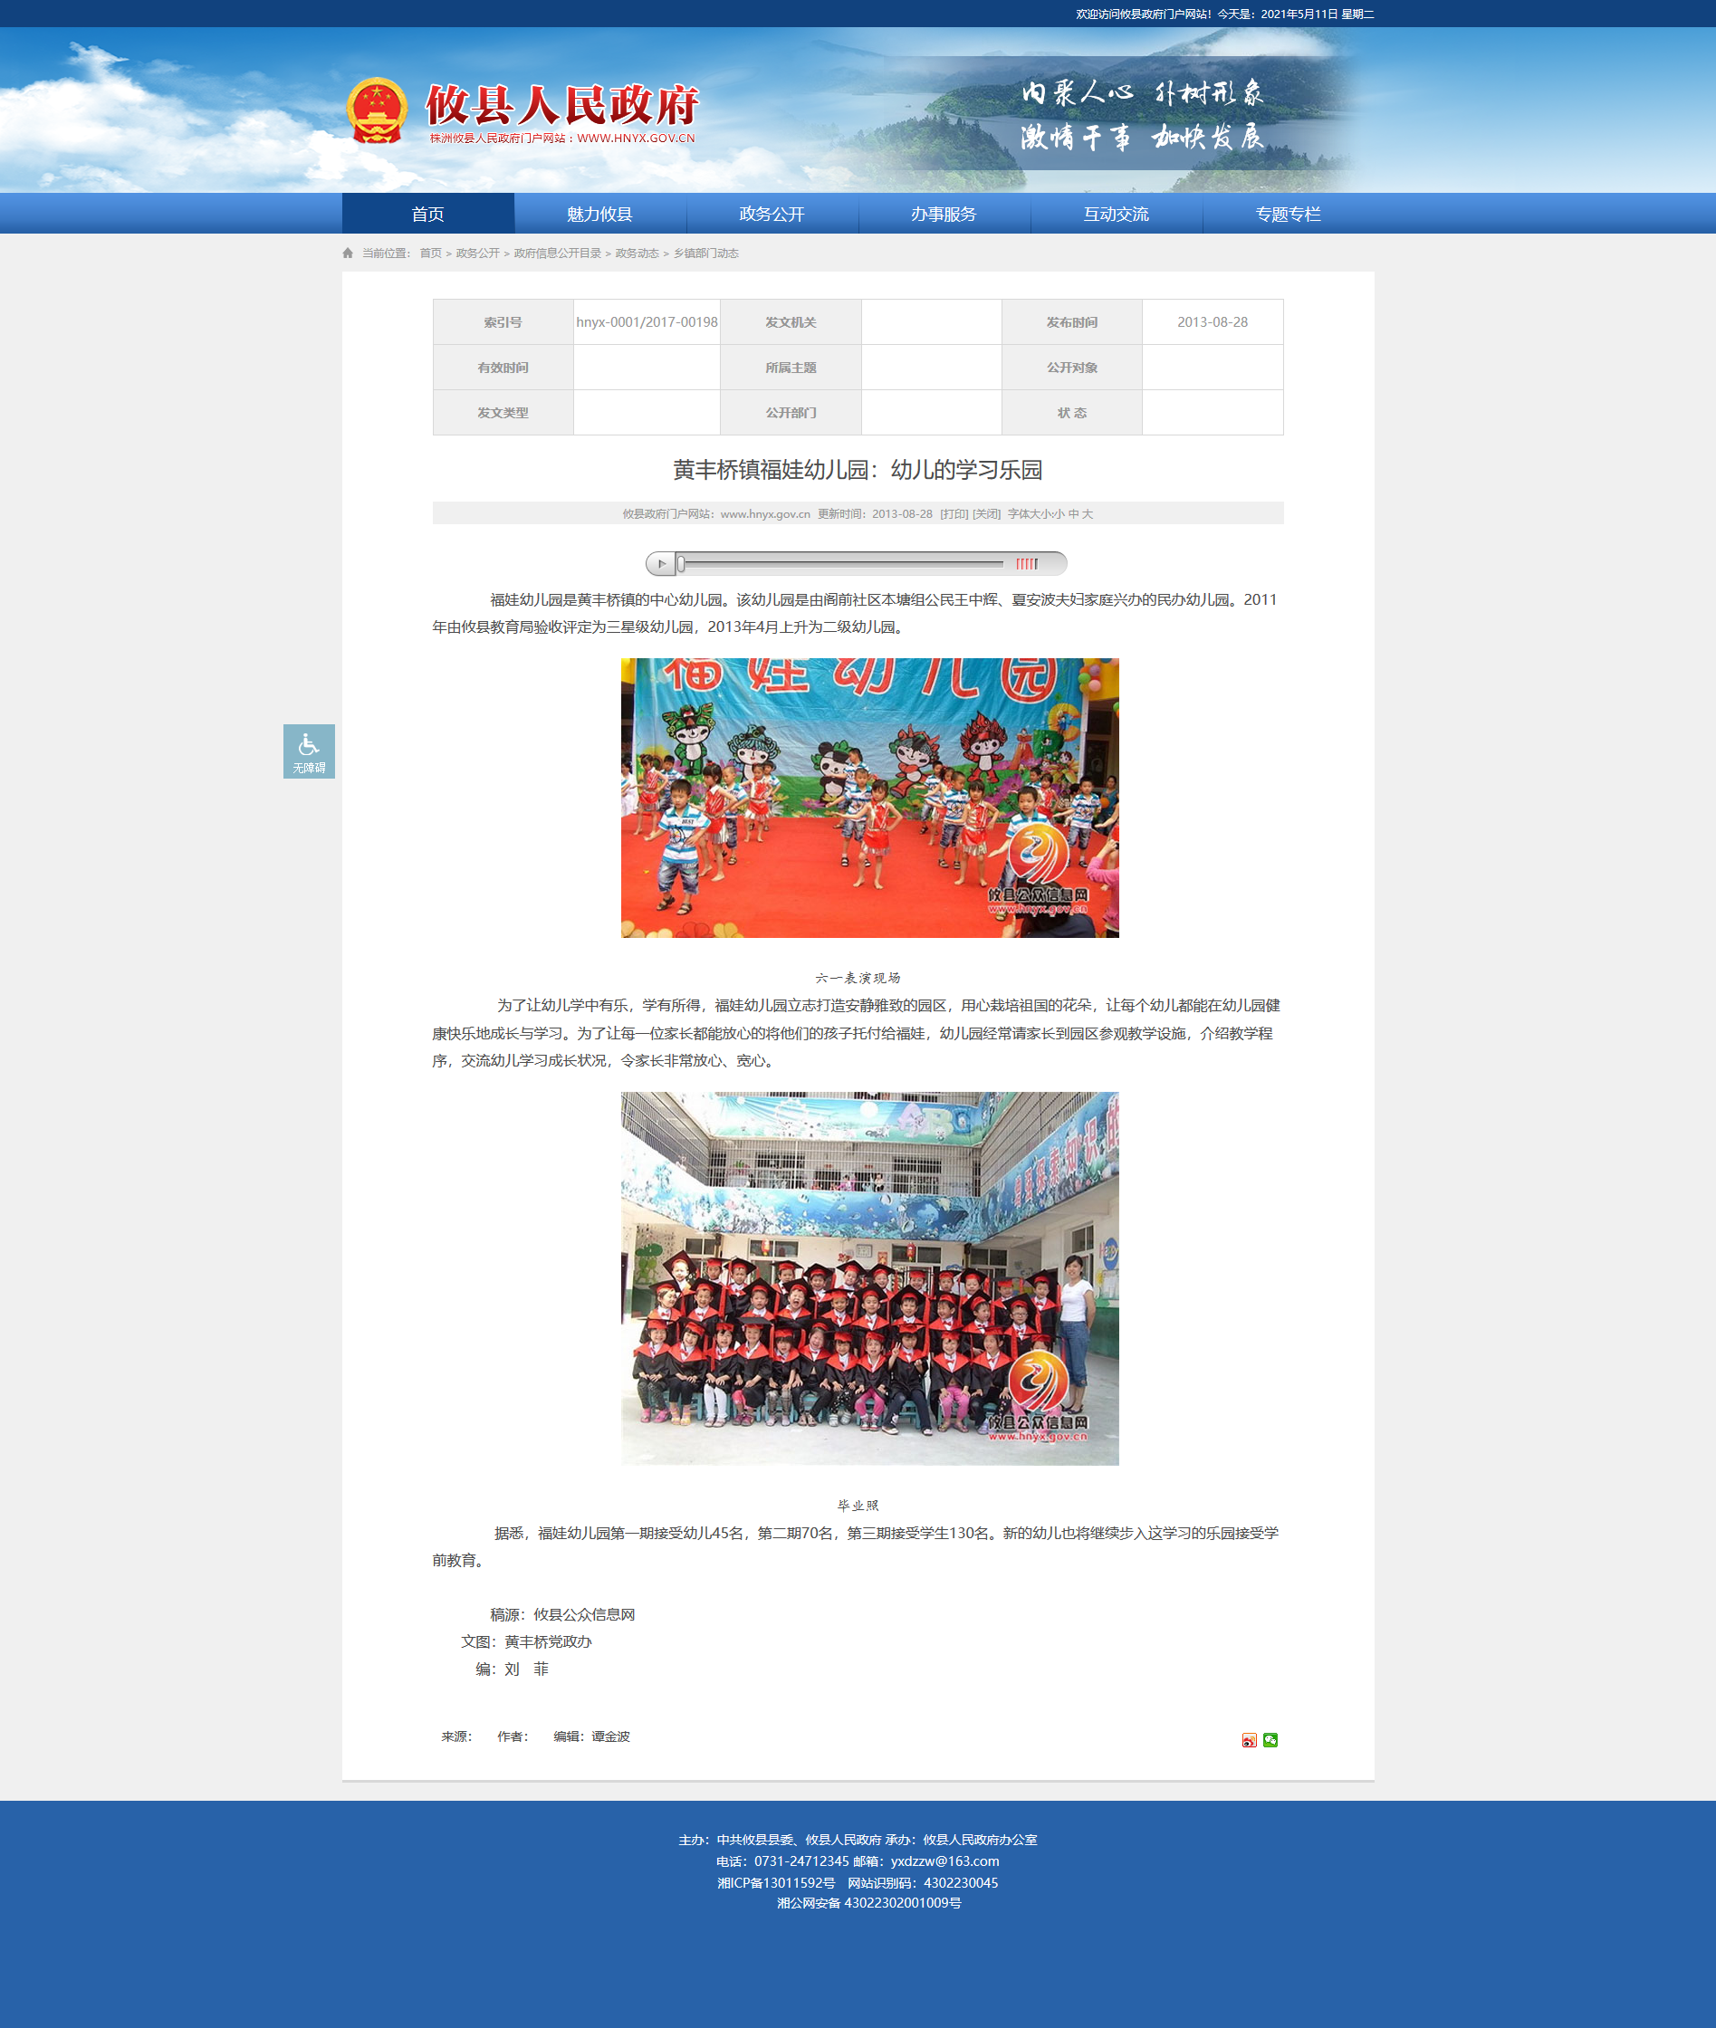Click the accessibility 无障碍 wheelchair icon
The height and width of the screenshot is (2028, 1716).
pyautogui.click(x=309, y=750)
